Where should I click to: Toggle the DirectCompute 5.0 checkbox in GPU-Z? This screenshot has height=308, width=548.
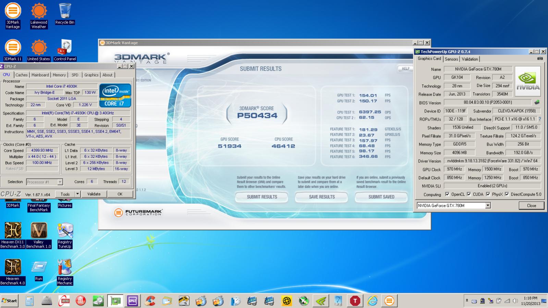[507, 194]
